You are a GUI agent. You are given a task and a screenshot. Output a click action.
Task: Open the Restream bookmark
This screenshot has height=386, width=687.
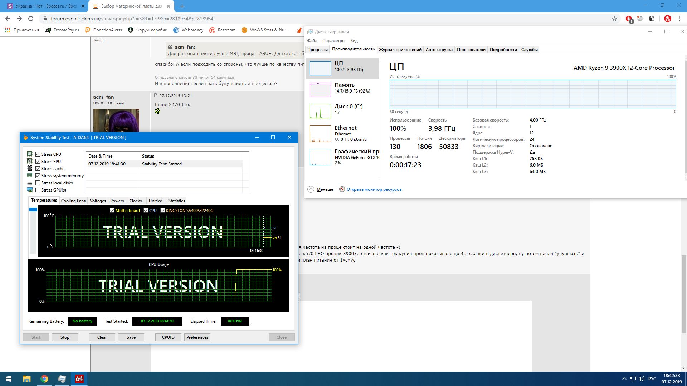223,30
